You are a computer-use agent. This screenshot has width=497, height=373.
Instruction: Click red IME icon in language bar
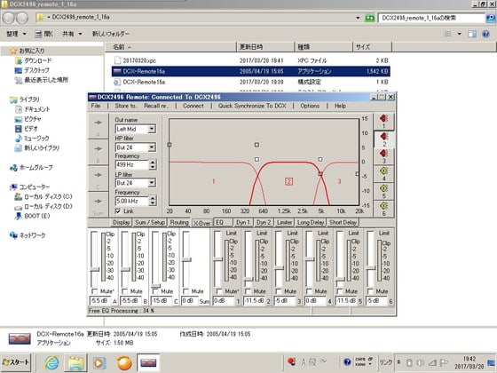click(291, 361)
